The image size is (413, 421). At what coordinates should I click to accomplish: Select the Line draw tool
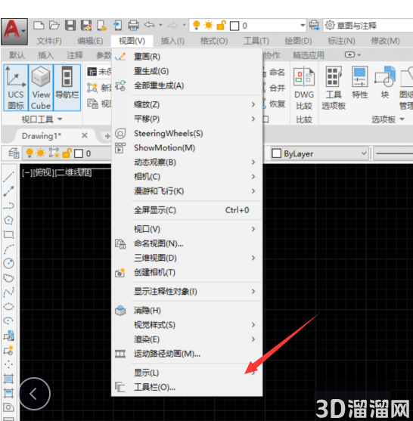(8, 177)
